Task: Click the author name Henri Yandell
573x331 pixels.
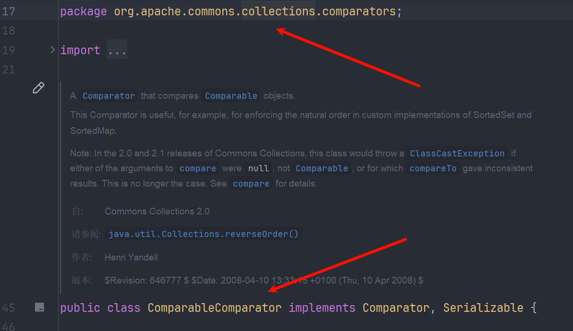Action: pyautogui.click(x=131, y=257)
